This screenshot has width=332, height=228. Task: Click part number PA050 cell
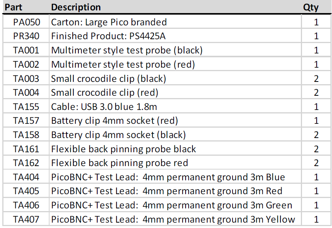click(26, 22)
